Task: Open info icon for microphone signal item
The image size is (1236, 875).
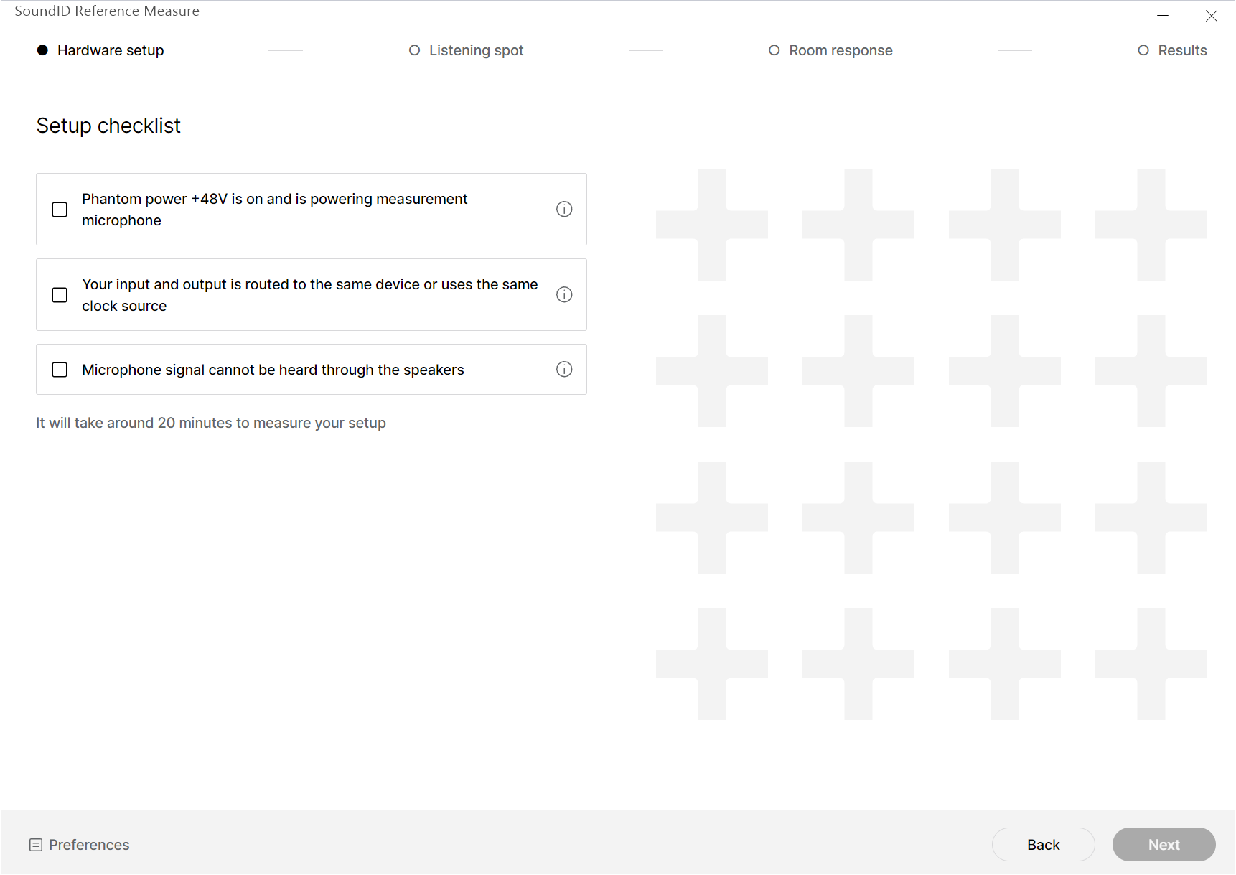Action: pyautogui.click(x=564, y=369)
